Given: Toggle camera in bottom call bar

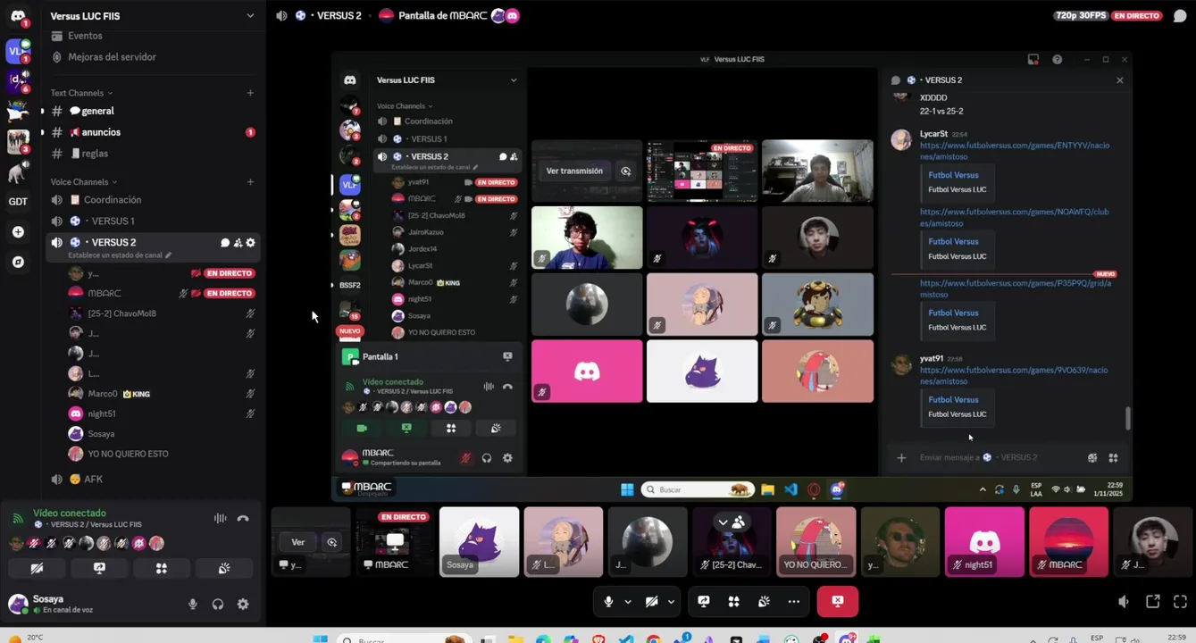Looking at the screenshot, I should point(652,602).
